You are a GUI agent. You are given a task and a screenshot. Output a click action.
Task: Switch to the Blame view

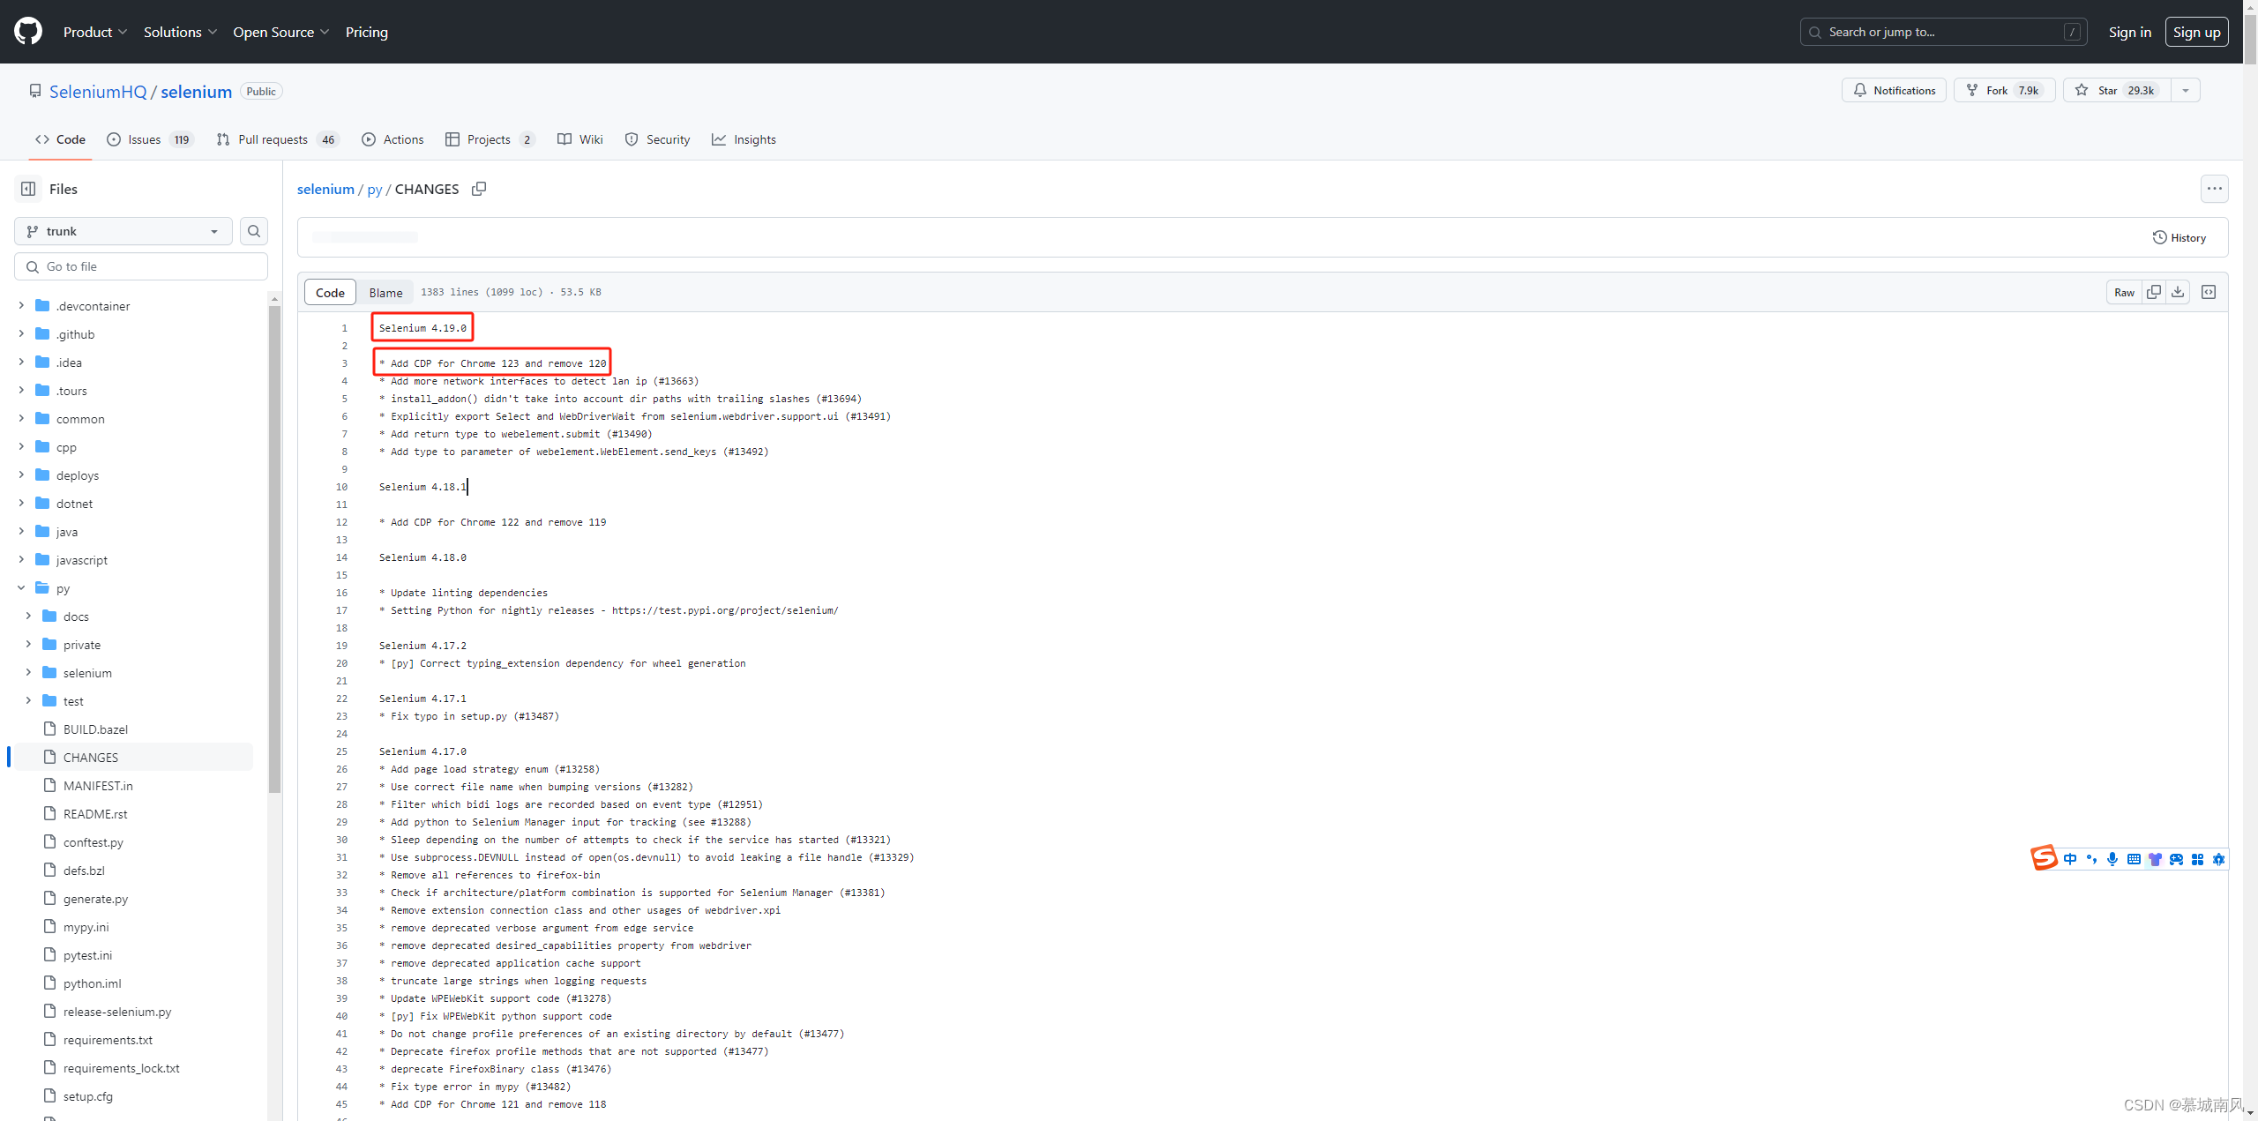point(385,293)
